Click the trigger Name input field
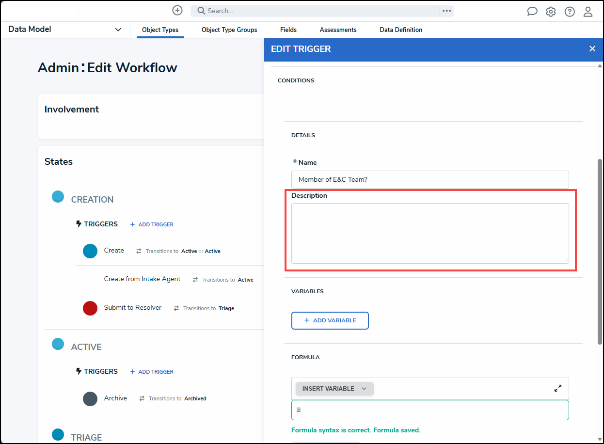Viewport: 604px width, 444px height. coord(430,179)
